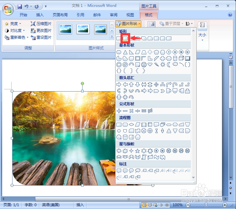Save the document with floppy icon

[x=20, y=7]
